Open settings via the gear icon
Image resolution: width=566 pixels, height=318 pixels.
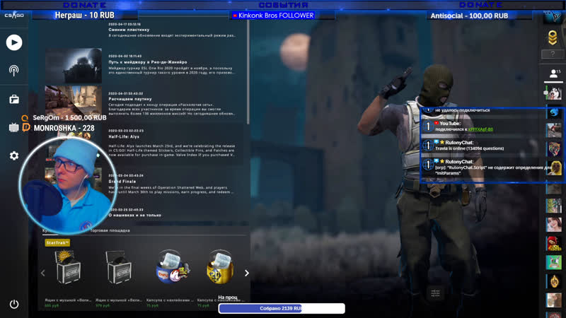tap(14, 155)
